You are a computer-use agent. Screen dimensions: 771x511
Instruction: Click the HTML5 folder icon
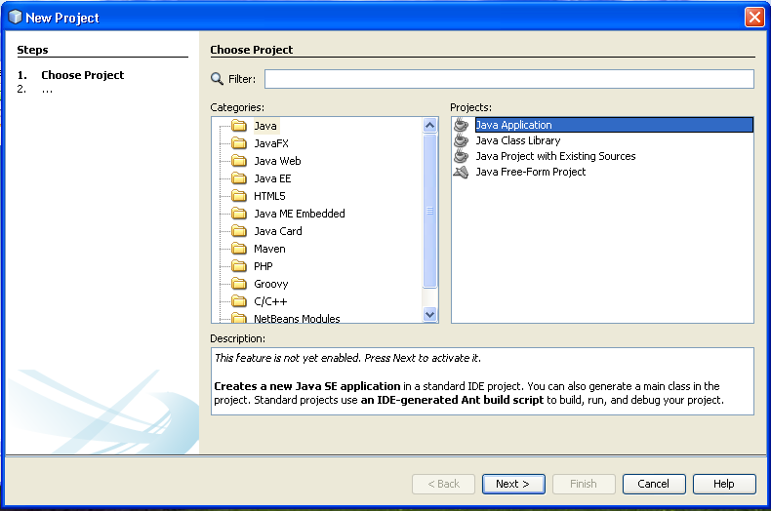tap(239, 196)
